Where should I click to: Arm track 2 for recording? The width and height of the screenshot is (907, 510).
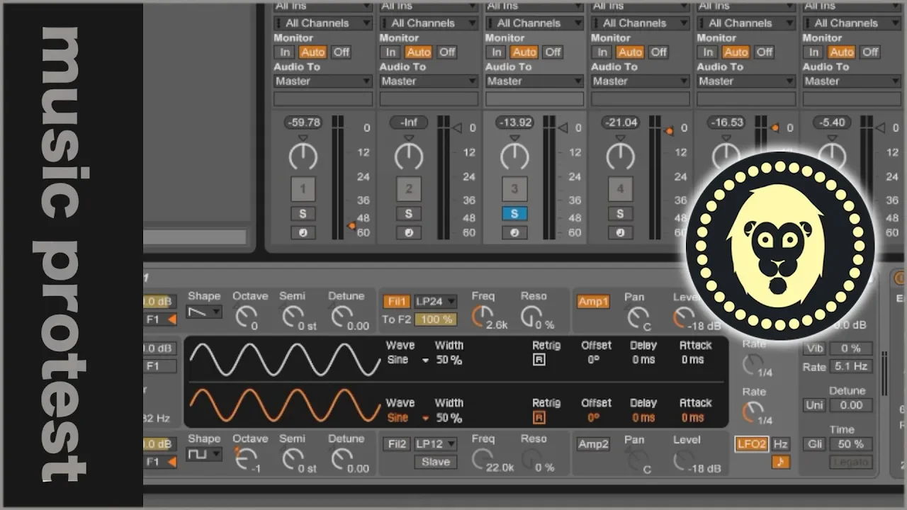(x=408, y=233)
